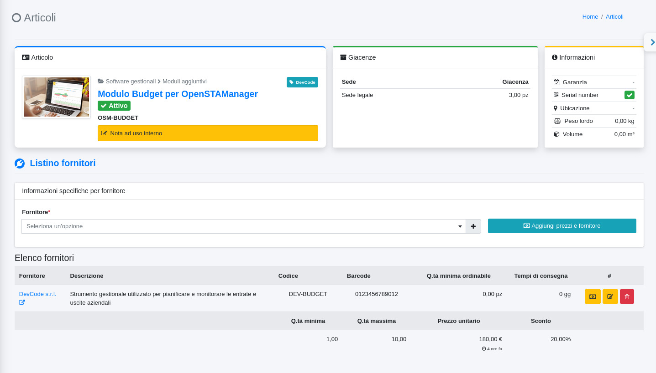Click the product laptop thumbnail image
Viewport: 656px width, 373px height.
point(57,97)
